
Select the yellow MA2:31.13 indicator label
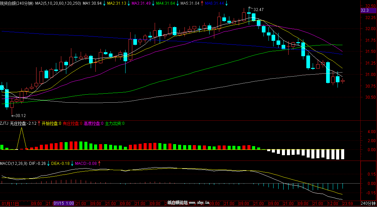117,3
